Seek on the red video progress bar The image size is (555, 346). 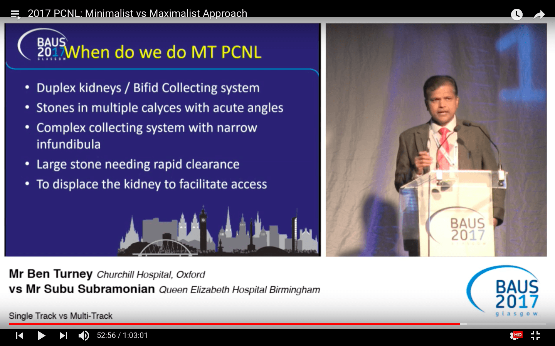[277, 324]
